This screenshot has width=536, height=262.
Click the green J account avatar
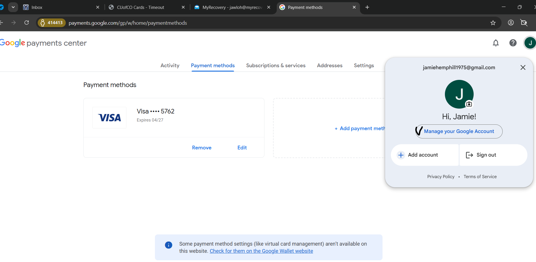[x=530, y=43]
